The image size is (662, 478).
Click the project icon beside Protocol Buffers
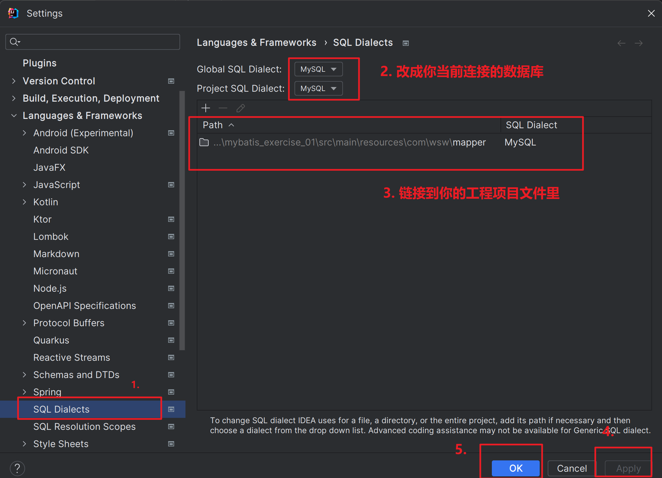point(171,323)
